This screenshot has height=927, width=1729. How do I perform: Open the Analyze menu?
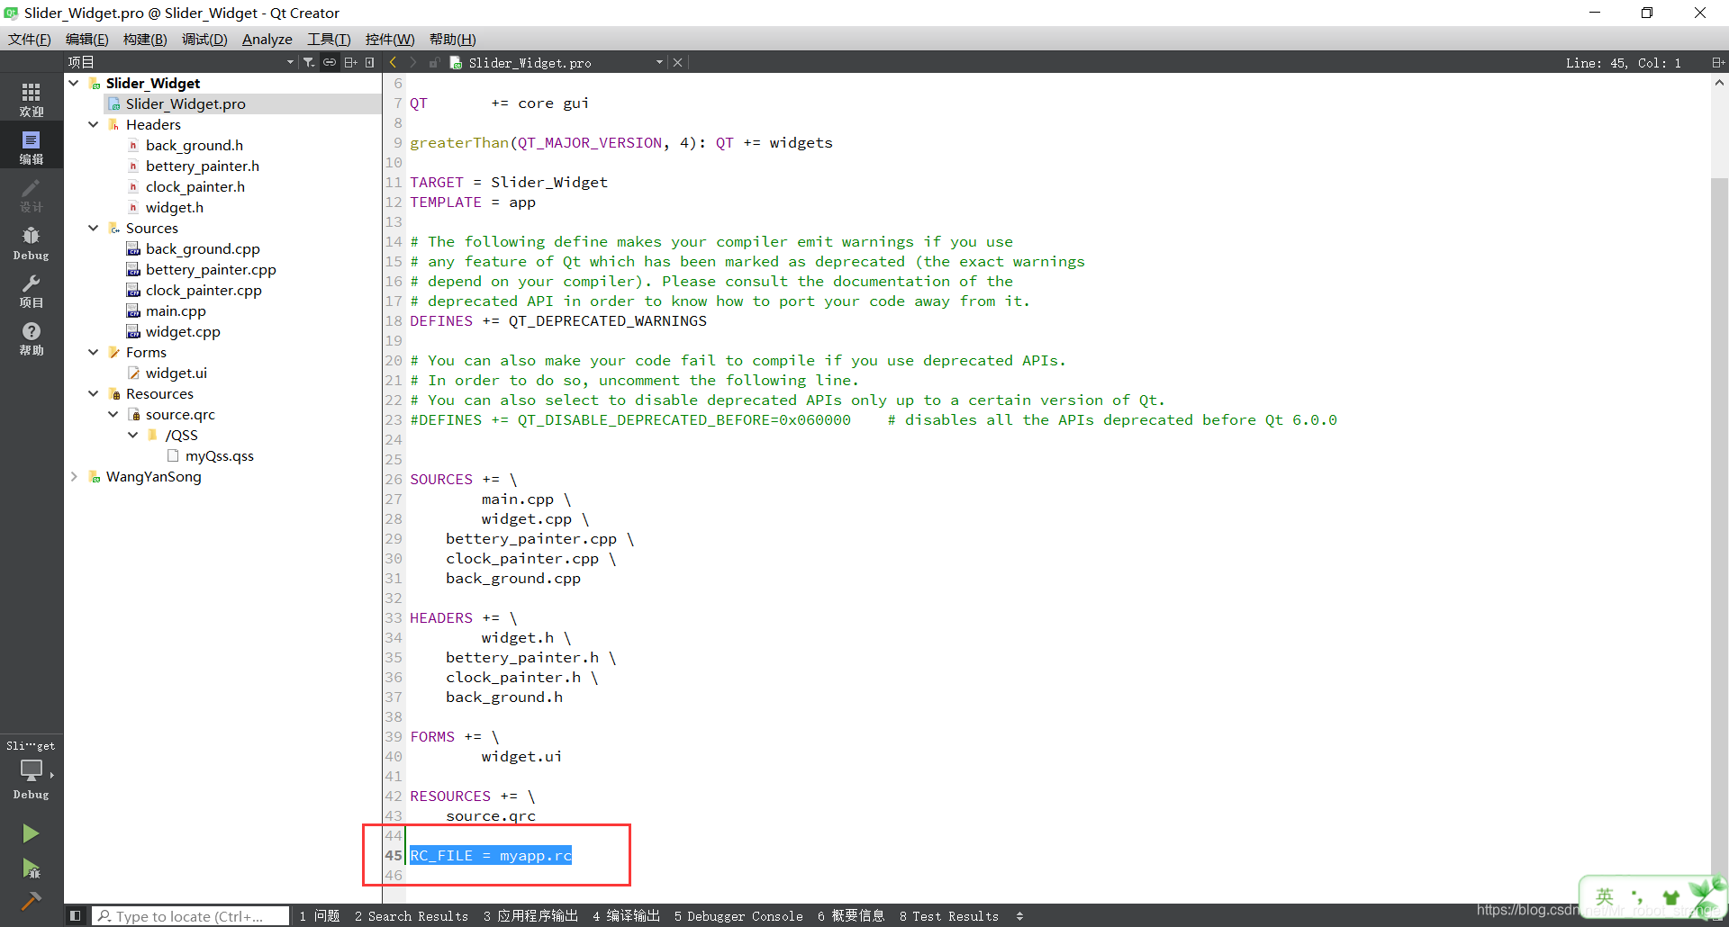pyautogui.click(x=267, y=39)
